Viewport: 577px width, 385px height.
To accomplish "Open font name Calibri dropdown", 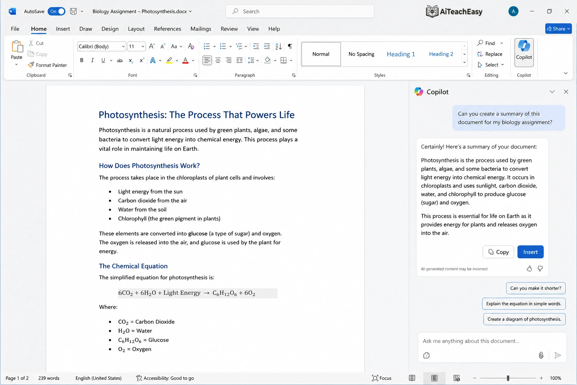I will pyautogui.click(x=123, y=46).
